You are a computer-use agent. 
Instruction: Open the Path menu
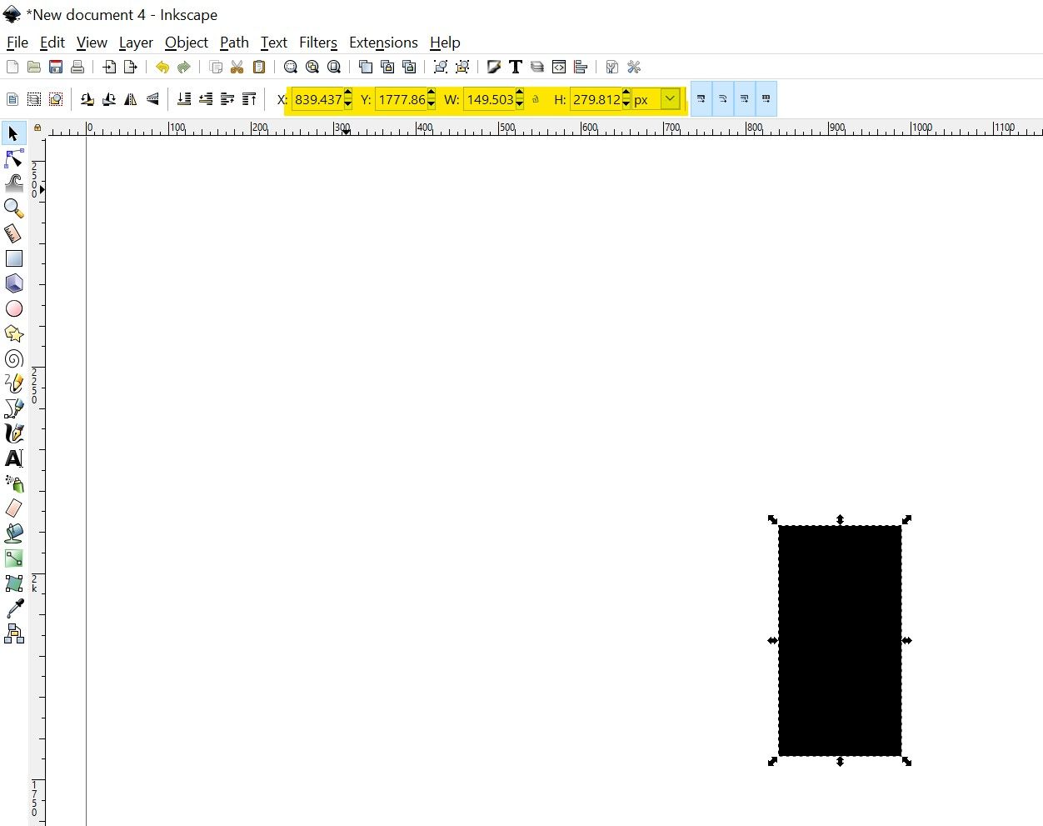pyautogui.click(x=234, y=43)
